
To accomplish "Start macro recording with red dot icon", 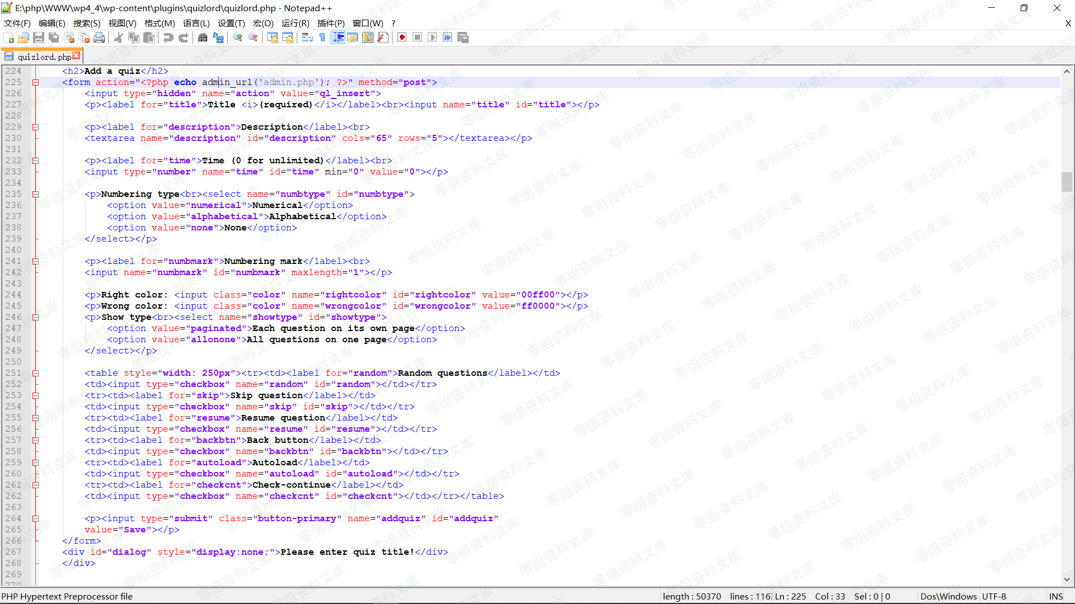I will click(x=402, y=37).
